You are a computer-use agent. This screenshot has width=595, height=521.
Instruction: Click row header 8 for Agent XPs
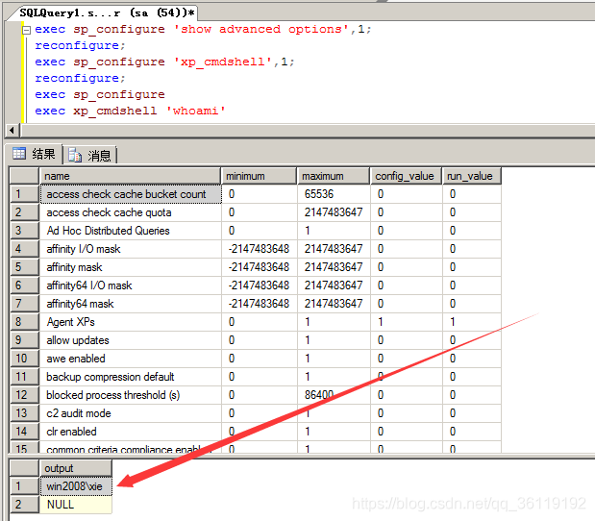click(25, 322)
